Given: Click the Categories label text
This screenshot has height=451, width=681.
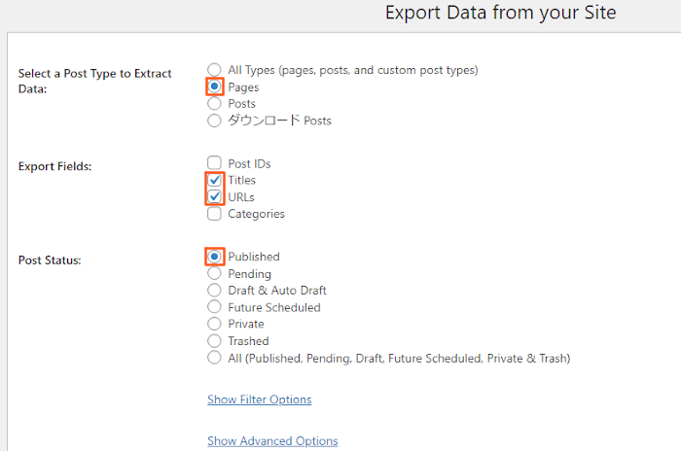Looking at the screenshot, I should pos(256,214).
